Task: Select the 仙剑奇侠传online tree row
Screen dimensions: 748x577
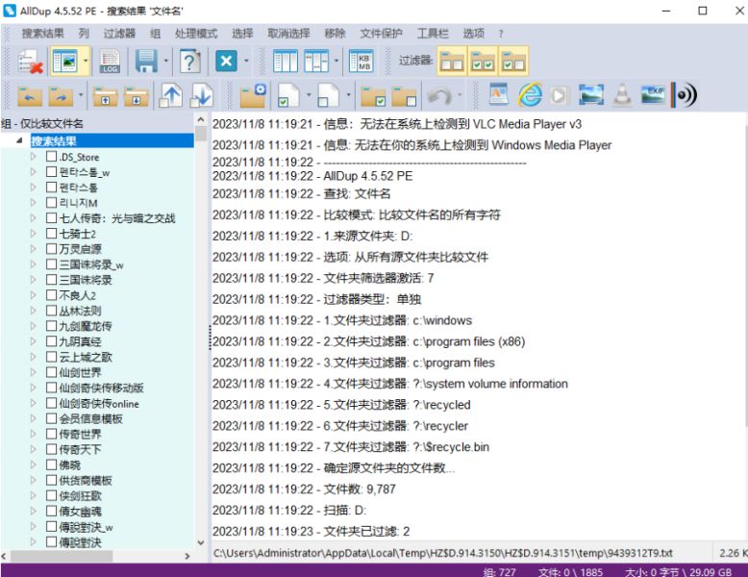Action: (99, 403)
